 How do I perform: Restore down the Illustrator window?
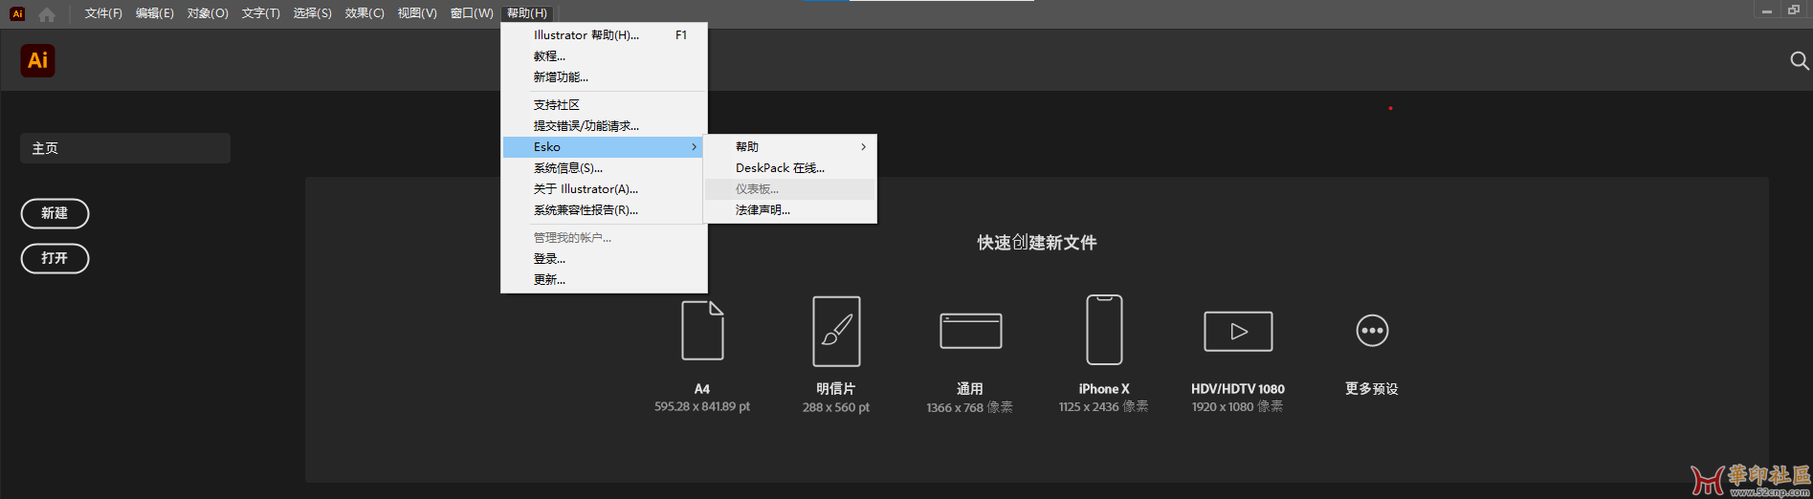point(1794,11)
